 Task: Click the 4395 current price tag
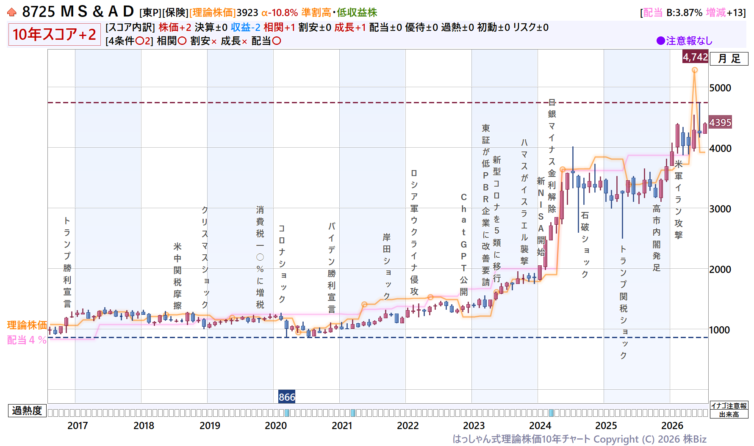(720, 122)
